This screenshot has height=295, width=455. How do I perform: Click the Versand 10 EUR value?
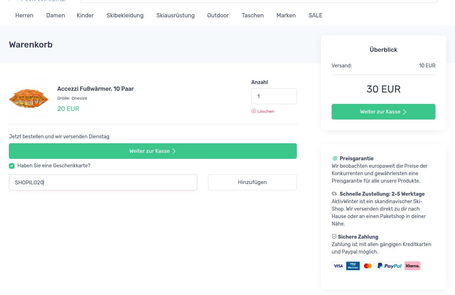[427, 66]
